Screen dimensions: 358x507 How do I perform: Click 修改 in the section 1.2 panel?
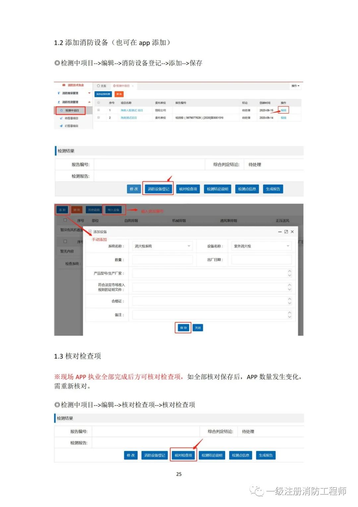(x=134, y=189)
